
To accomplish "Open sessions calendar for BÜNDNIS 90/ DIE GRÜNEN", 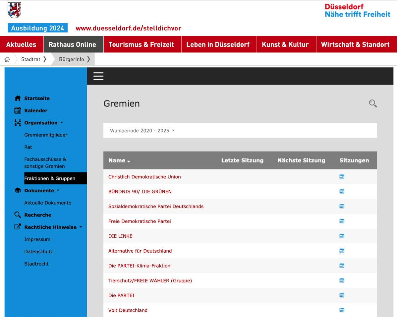I will point(342,191).
